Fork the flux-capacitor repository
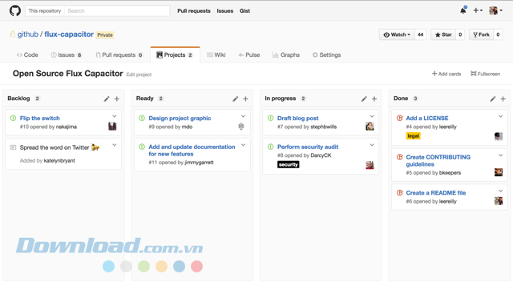 click(x=481, y=34)
